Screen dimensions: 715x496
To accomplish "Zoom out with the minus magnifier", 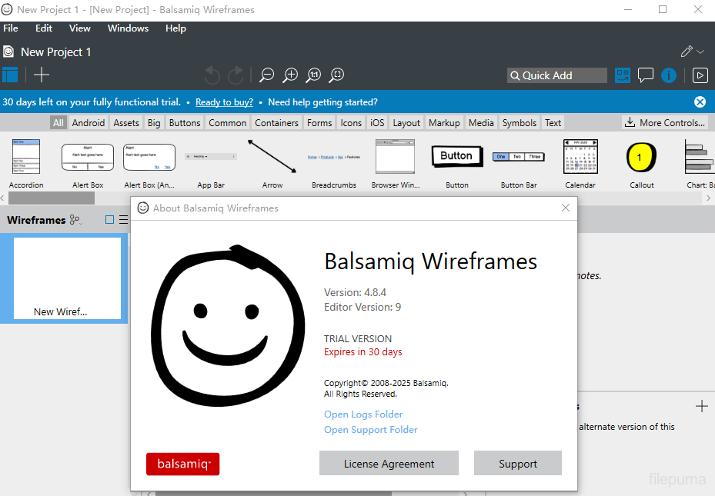I will (x=267, y=75).
